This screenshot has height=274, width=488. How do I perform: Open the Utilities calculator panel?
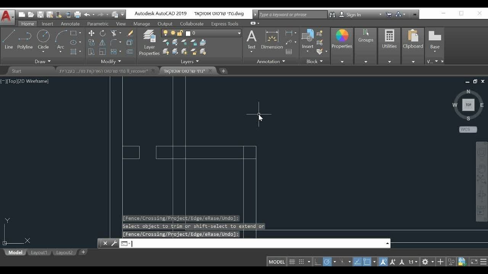389,39
